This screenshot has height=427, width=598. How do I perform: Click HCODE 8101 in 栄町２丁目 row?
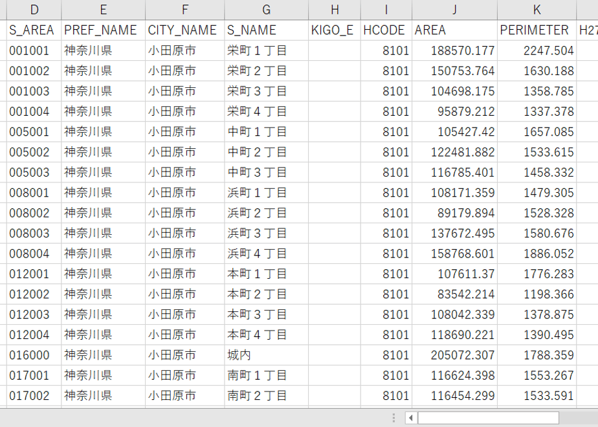tap(386, 71)
